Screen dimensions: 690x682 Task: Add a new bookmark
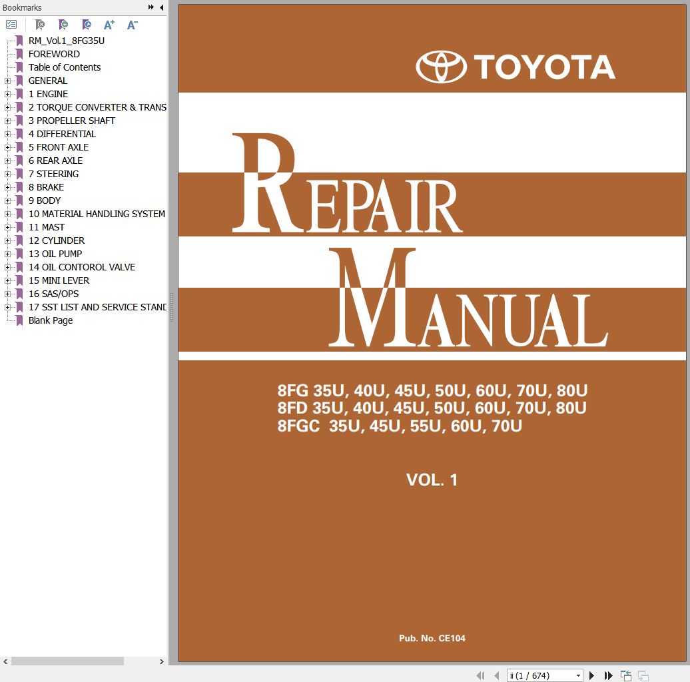click(x=63, y=25)
